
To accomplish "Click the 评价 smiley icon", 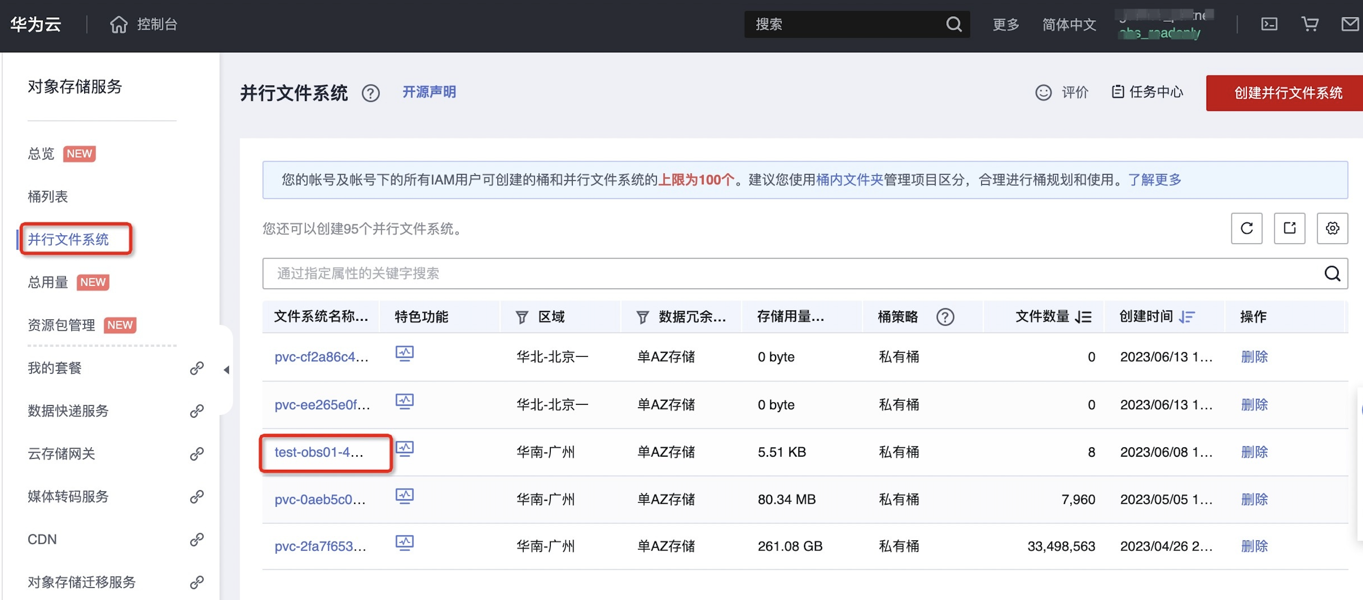I will (1043, 92).
